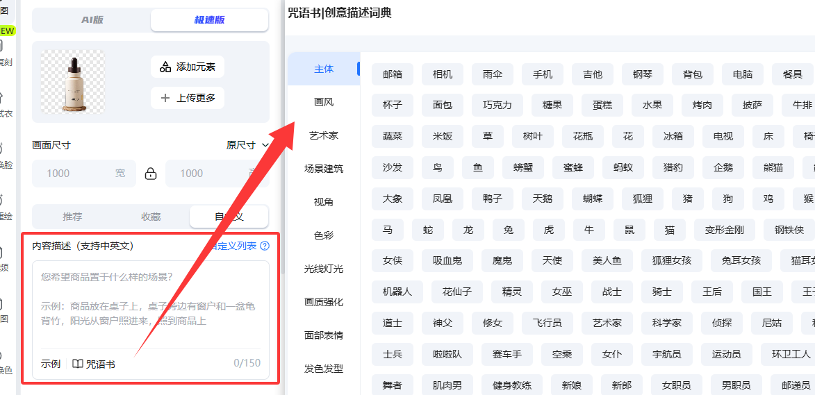
Task: Click the 狐狸女孩 keyword tag
Action: coord(672,260)
